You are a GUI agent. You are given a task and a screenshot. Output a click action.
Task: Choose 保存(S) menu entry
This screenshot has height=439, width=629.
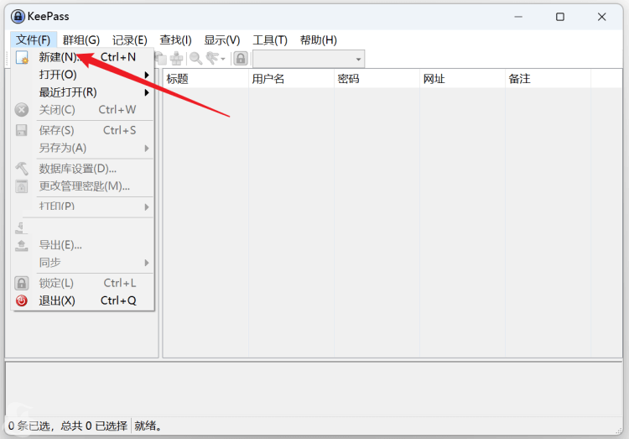83,130
